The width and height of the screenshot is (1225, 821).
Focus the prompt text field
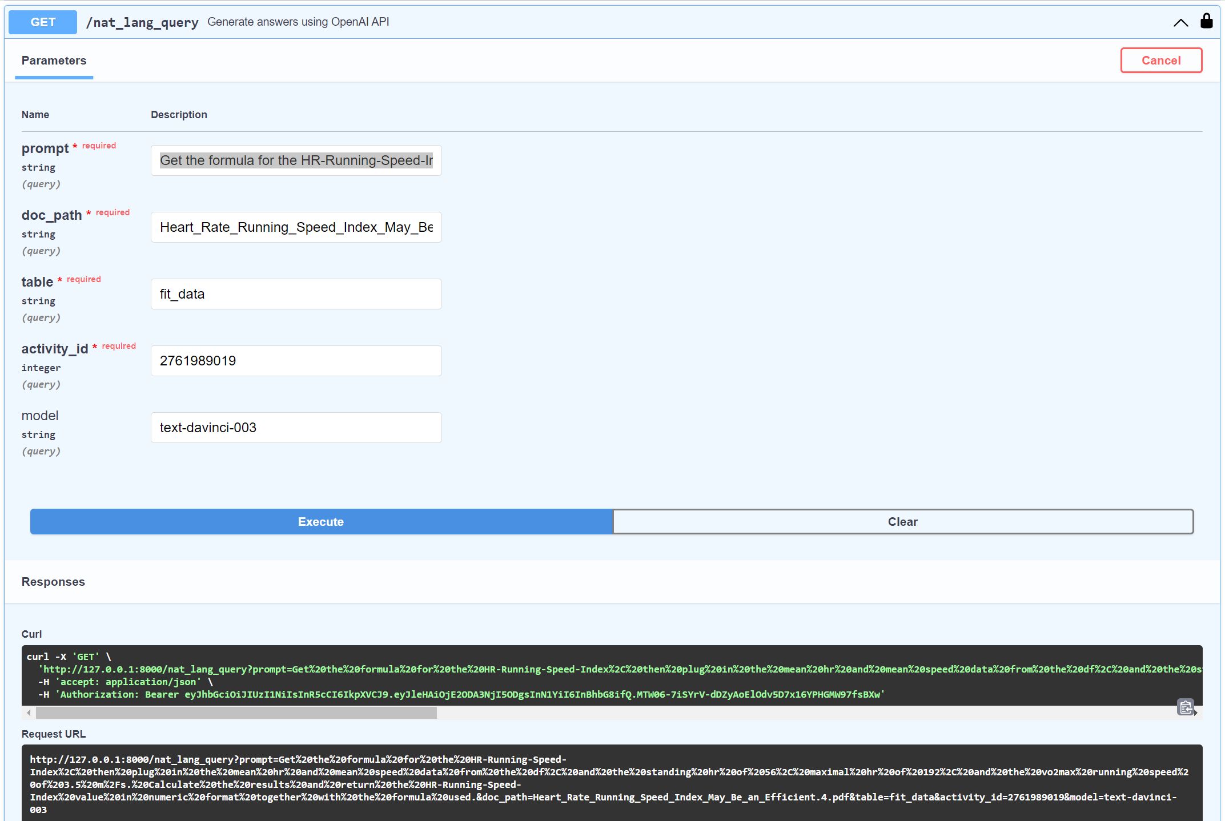tap(296, 160)
